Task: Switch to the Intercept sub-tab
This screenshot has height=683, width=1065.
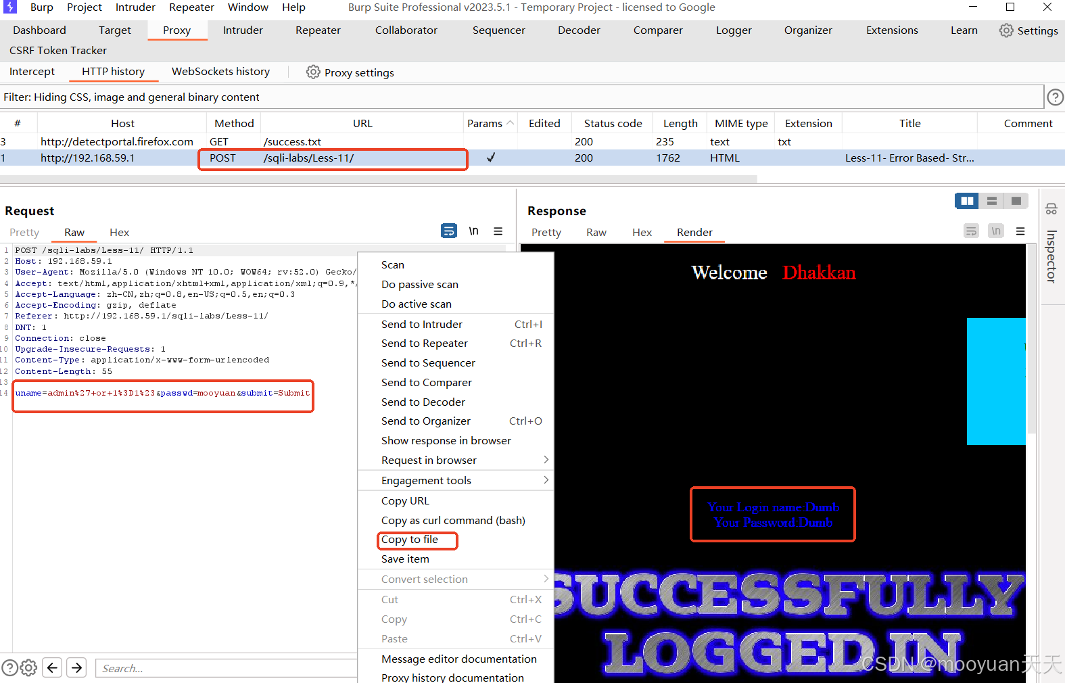Action: (x=32, y=72)
